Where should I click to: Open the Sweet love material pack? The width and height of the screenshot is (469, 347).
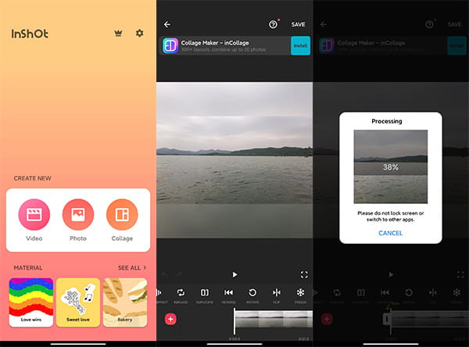point(78,302)
